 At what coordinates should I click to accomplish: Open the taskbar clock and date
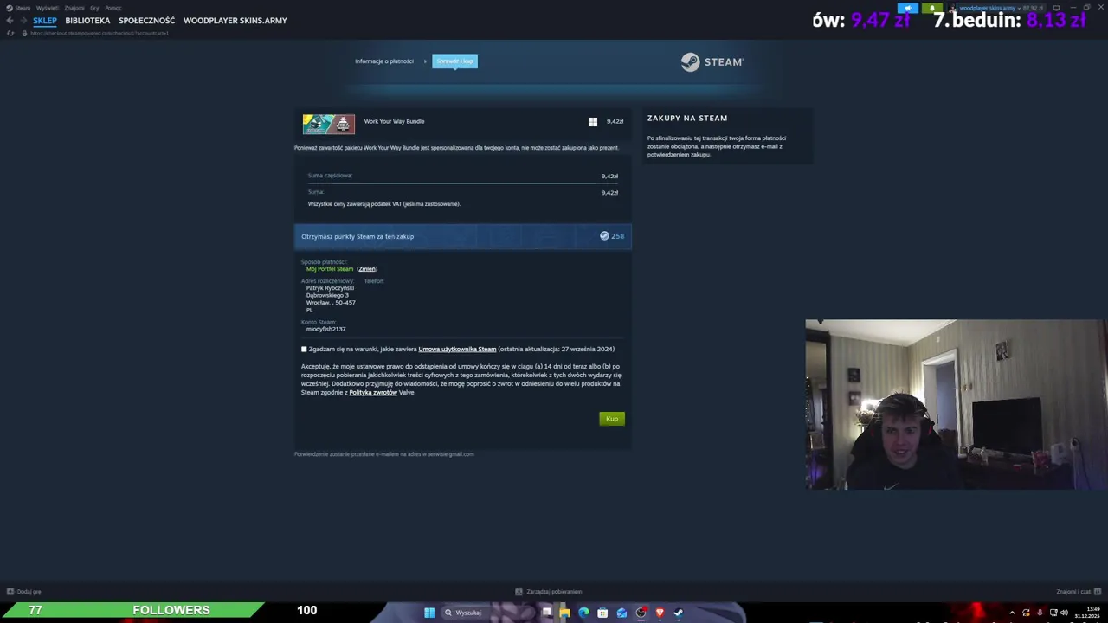pyautogui.click(x=1088, y=613)
